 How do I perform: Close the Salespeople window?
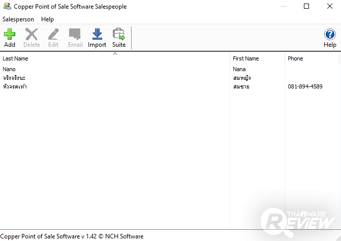pos(330,6)
